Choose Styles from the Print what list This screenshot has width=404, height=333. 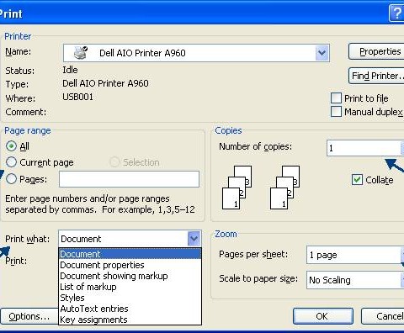click(130, 298)
